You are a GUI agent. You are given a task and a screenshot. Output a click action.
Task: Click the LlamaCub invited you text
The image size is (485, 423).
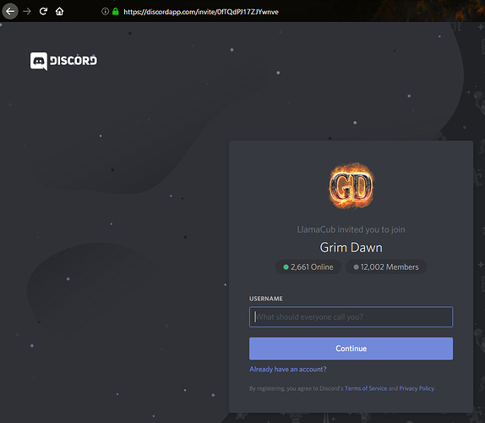(351, 229)
